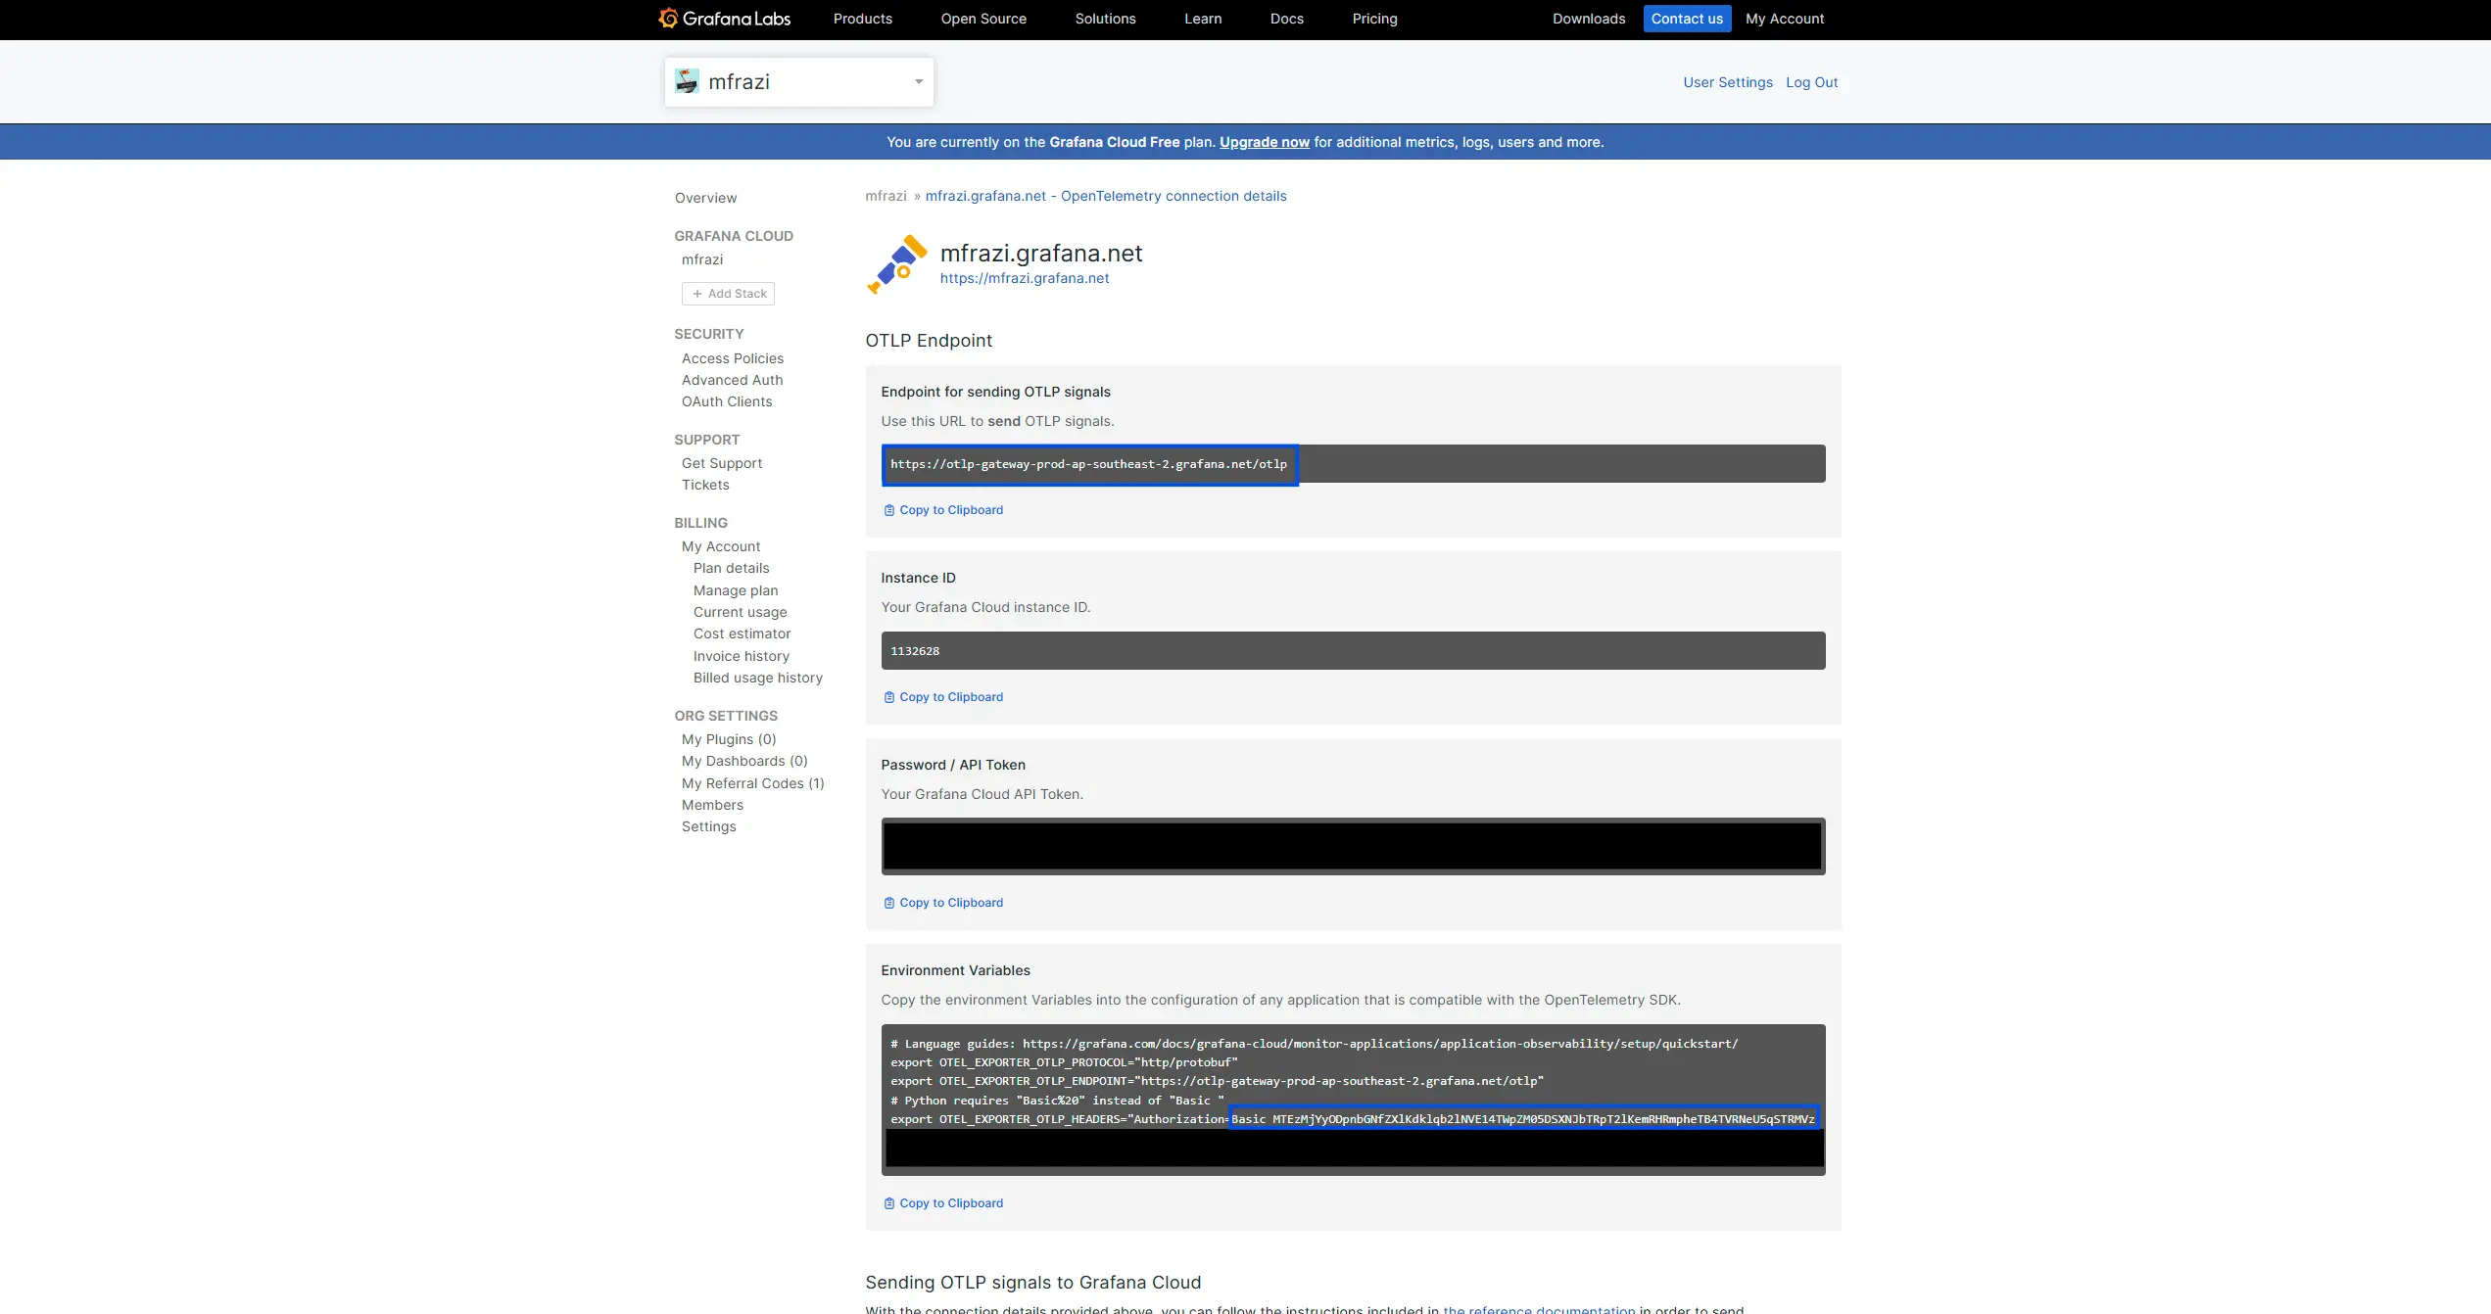This screenshot has width=2491, height=1314.
Task: Click the mfrazi organization avatar icon
Action: pyautogui.click(x=687, y=81)
